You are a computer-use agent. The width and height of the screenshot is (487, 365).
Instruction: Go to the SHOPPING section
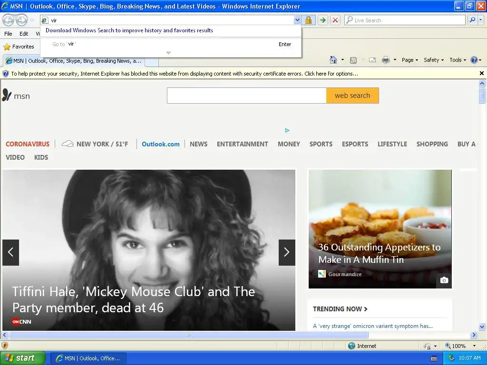click(432, 144)
